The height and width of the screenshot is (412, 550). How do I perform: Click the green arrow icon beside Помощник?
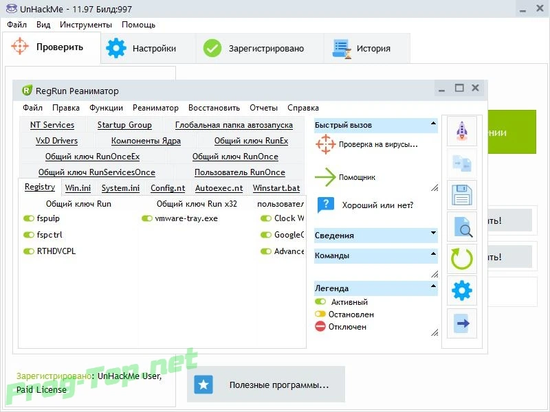(x=325, y=177)
